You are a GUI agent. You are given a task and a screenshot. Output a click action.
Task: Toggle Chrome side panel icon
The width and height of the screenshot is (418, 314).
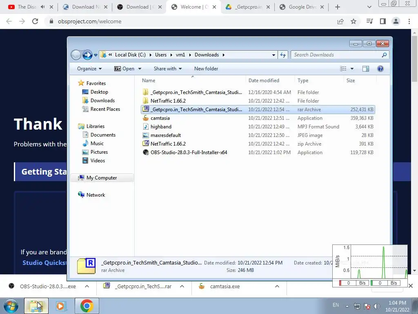click(383, 21)
